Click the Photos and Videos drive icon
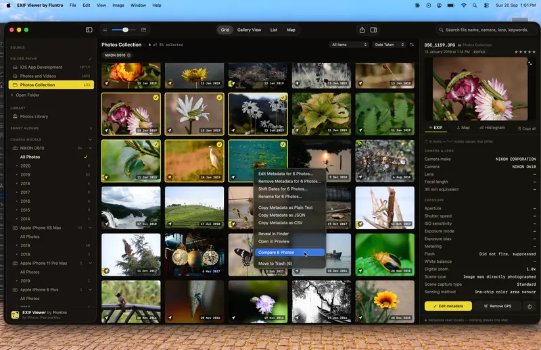The height and width of the screenshot is (350, 541). [15, 76]
